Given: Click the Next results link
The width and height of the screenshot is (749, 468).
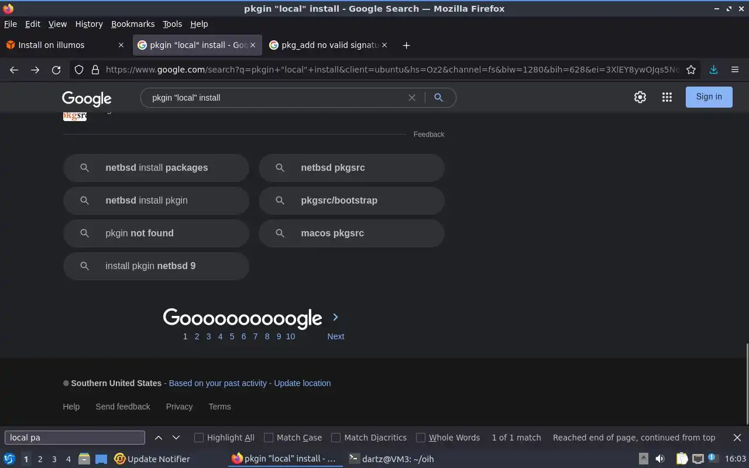Looking at the screenshot, I should 336,336.
